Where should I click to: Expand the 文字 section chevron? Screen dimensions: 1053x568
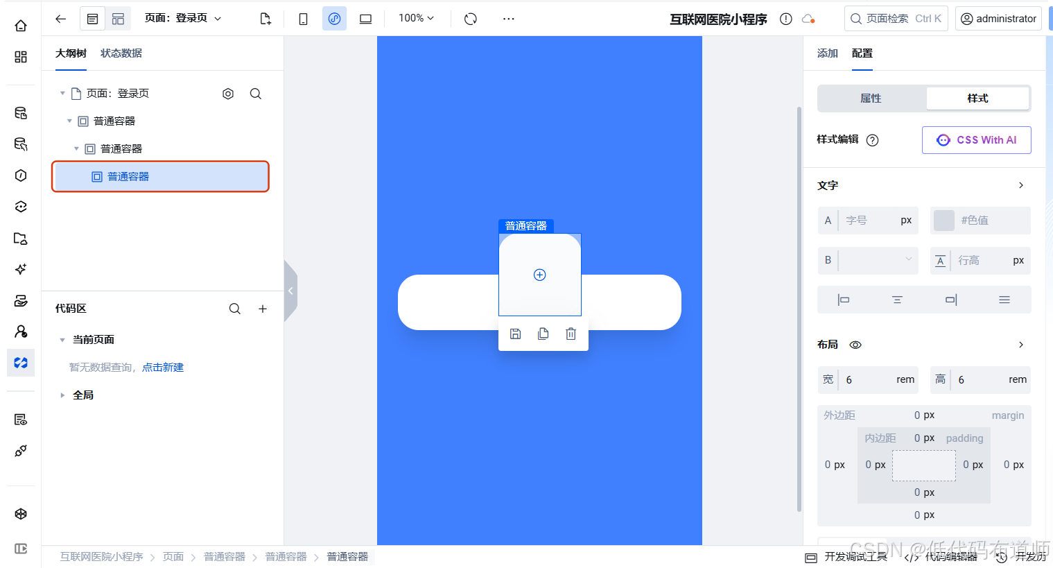1020,185
